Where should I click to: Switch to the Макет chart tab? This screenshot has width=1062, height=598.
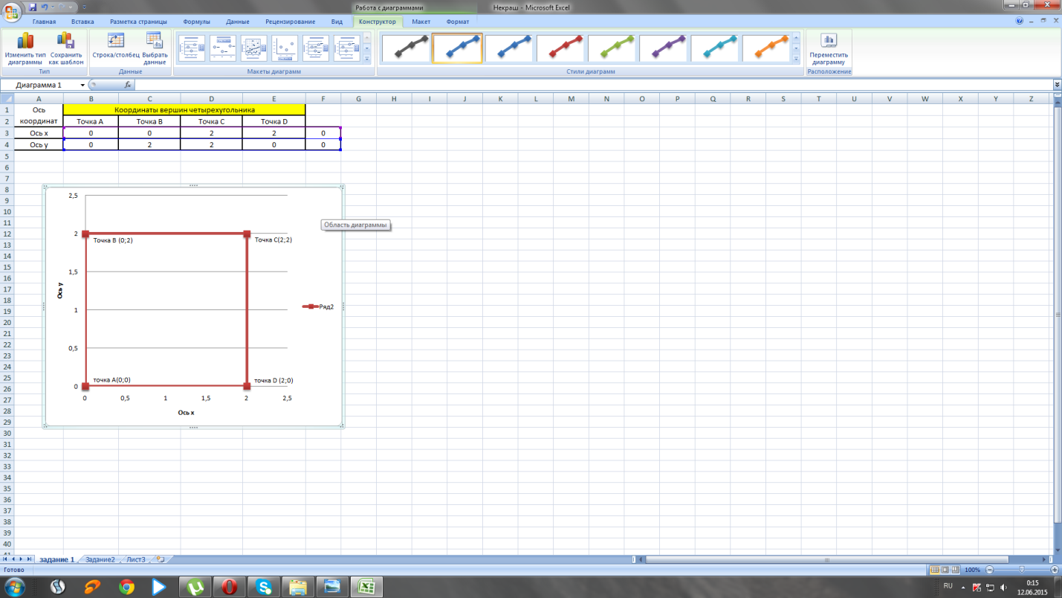click(x=421, y=22)
